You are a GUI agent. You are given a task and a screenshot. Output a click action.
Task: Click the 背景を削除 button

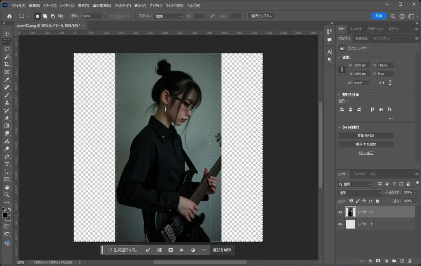[366, 136]
